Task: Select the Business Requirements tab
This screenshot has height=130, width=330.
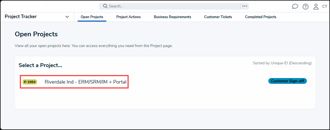Action: pos(172,17)
